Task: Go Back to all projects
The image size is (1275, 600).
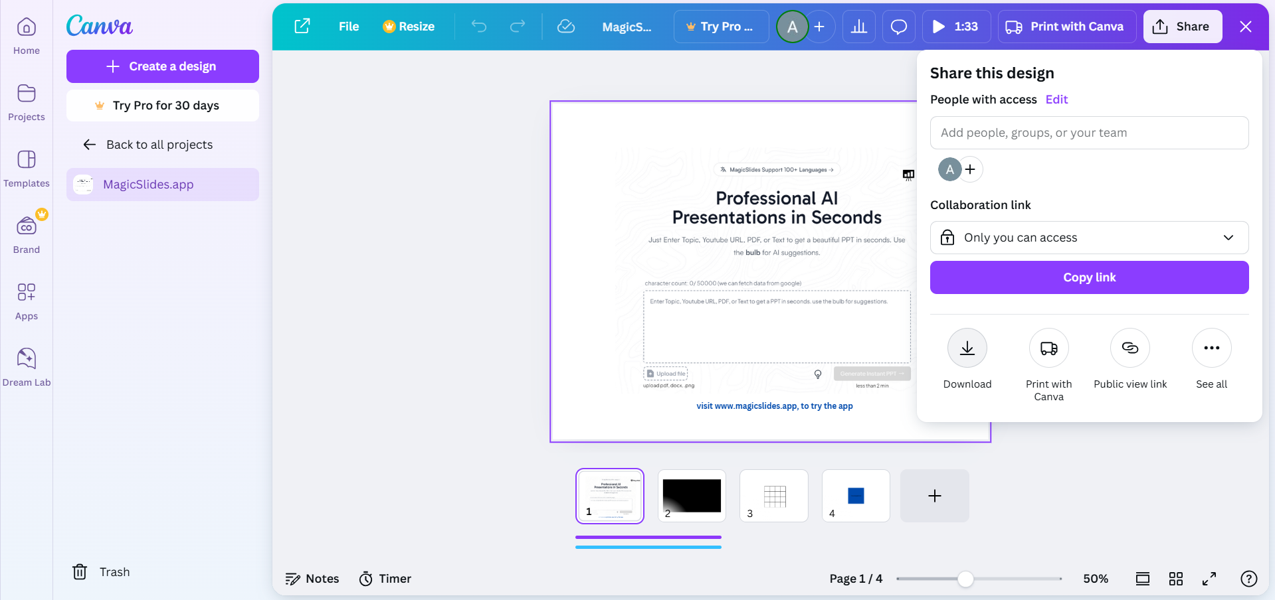Action: (147, 145)
